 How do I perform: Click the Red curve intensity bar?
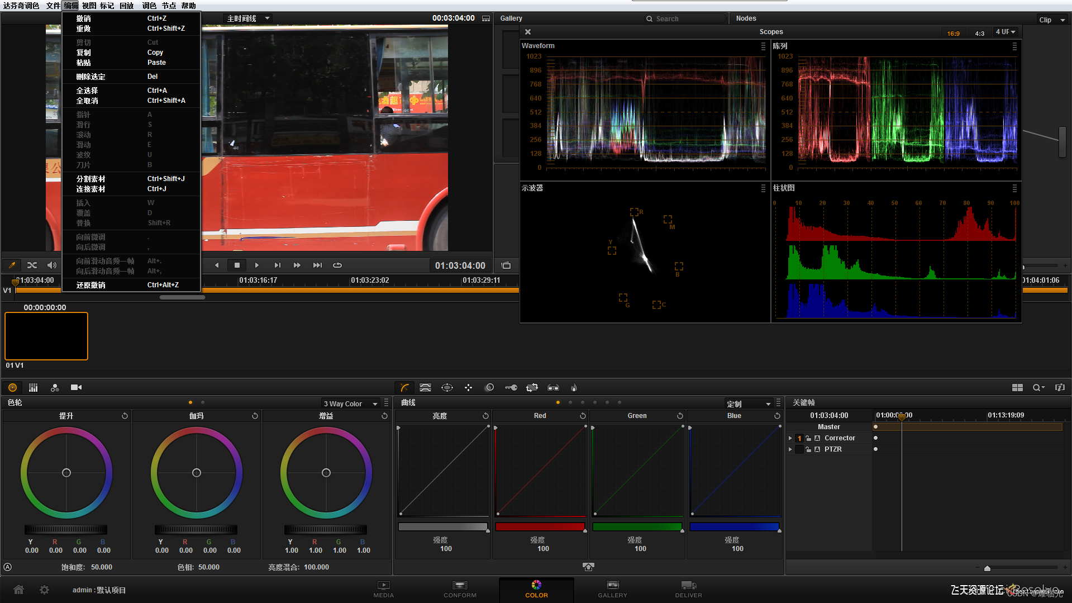point(539,526)
